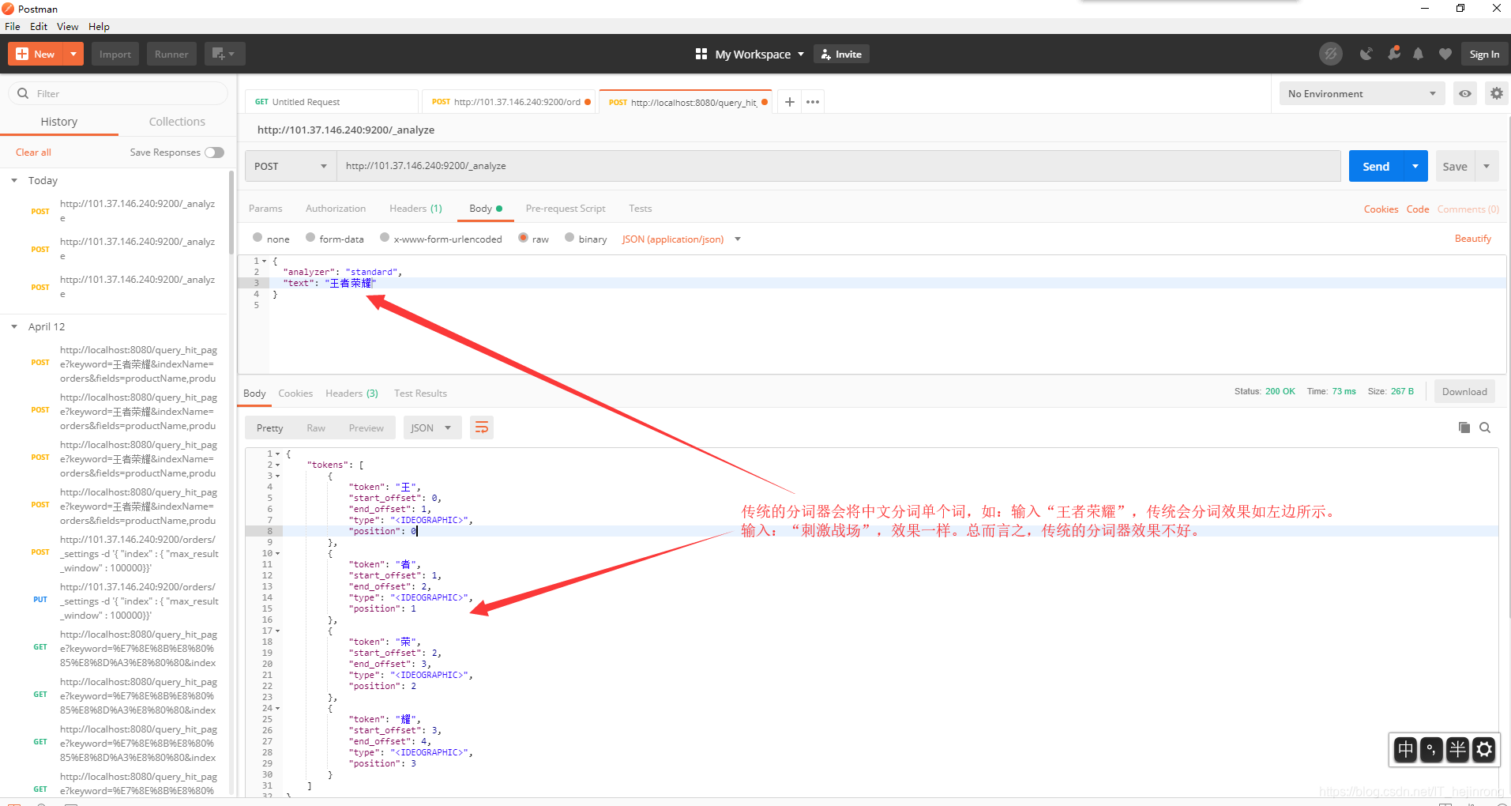This screenshot has height=806, width=1511.
Task: Open the View menu
Action: [x=67, y=26]
